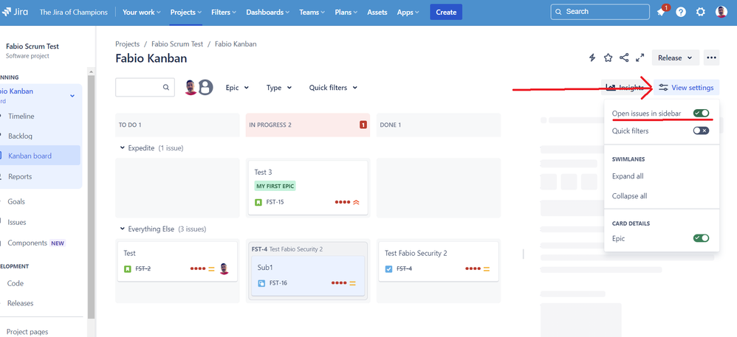737x337 pixels.
Task: Click the task icon on the DONE-column card
Action: click(x=388, y=269)
